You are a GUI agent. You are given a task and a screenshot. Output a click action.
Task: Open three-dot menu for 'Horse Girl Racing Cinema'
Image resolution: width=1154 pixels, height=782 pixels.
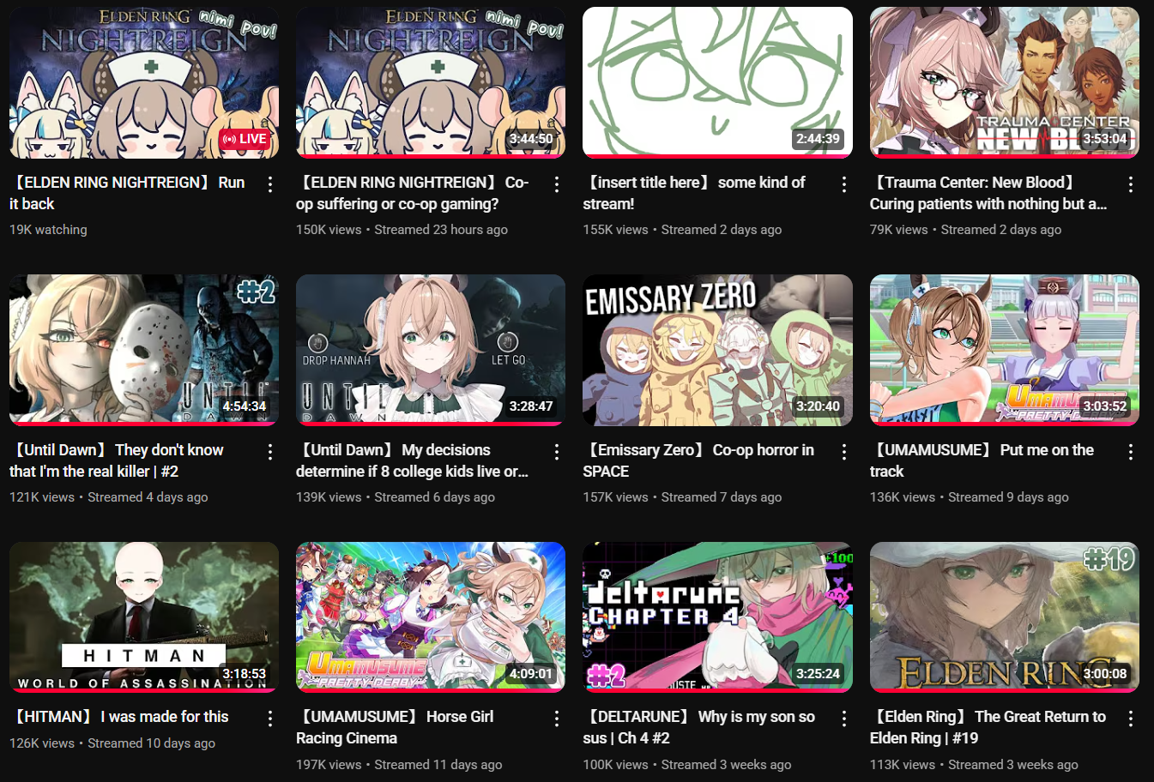[557, 719]
